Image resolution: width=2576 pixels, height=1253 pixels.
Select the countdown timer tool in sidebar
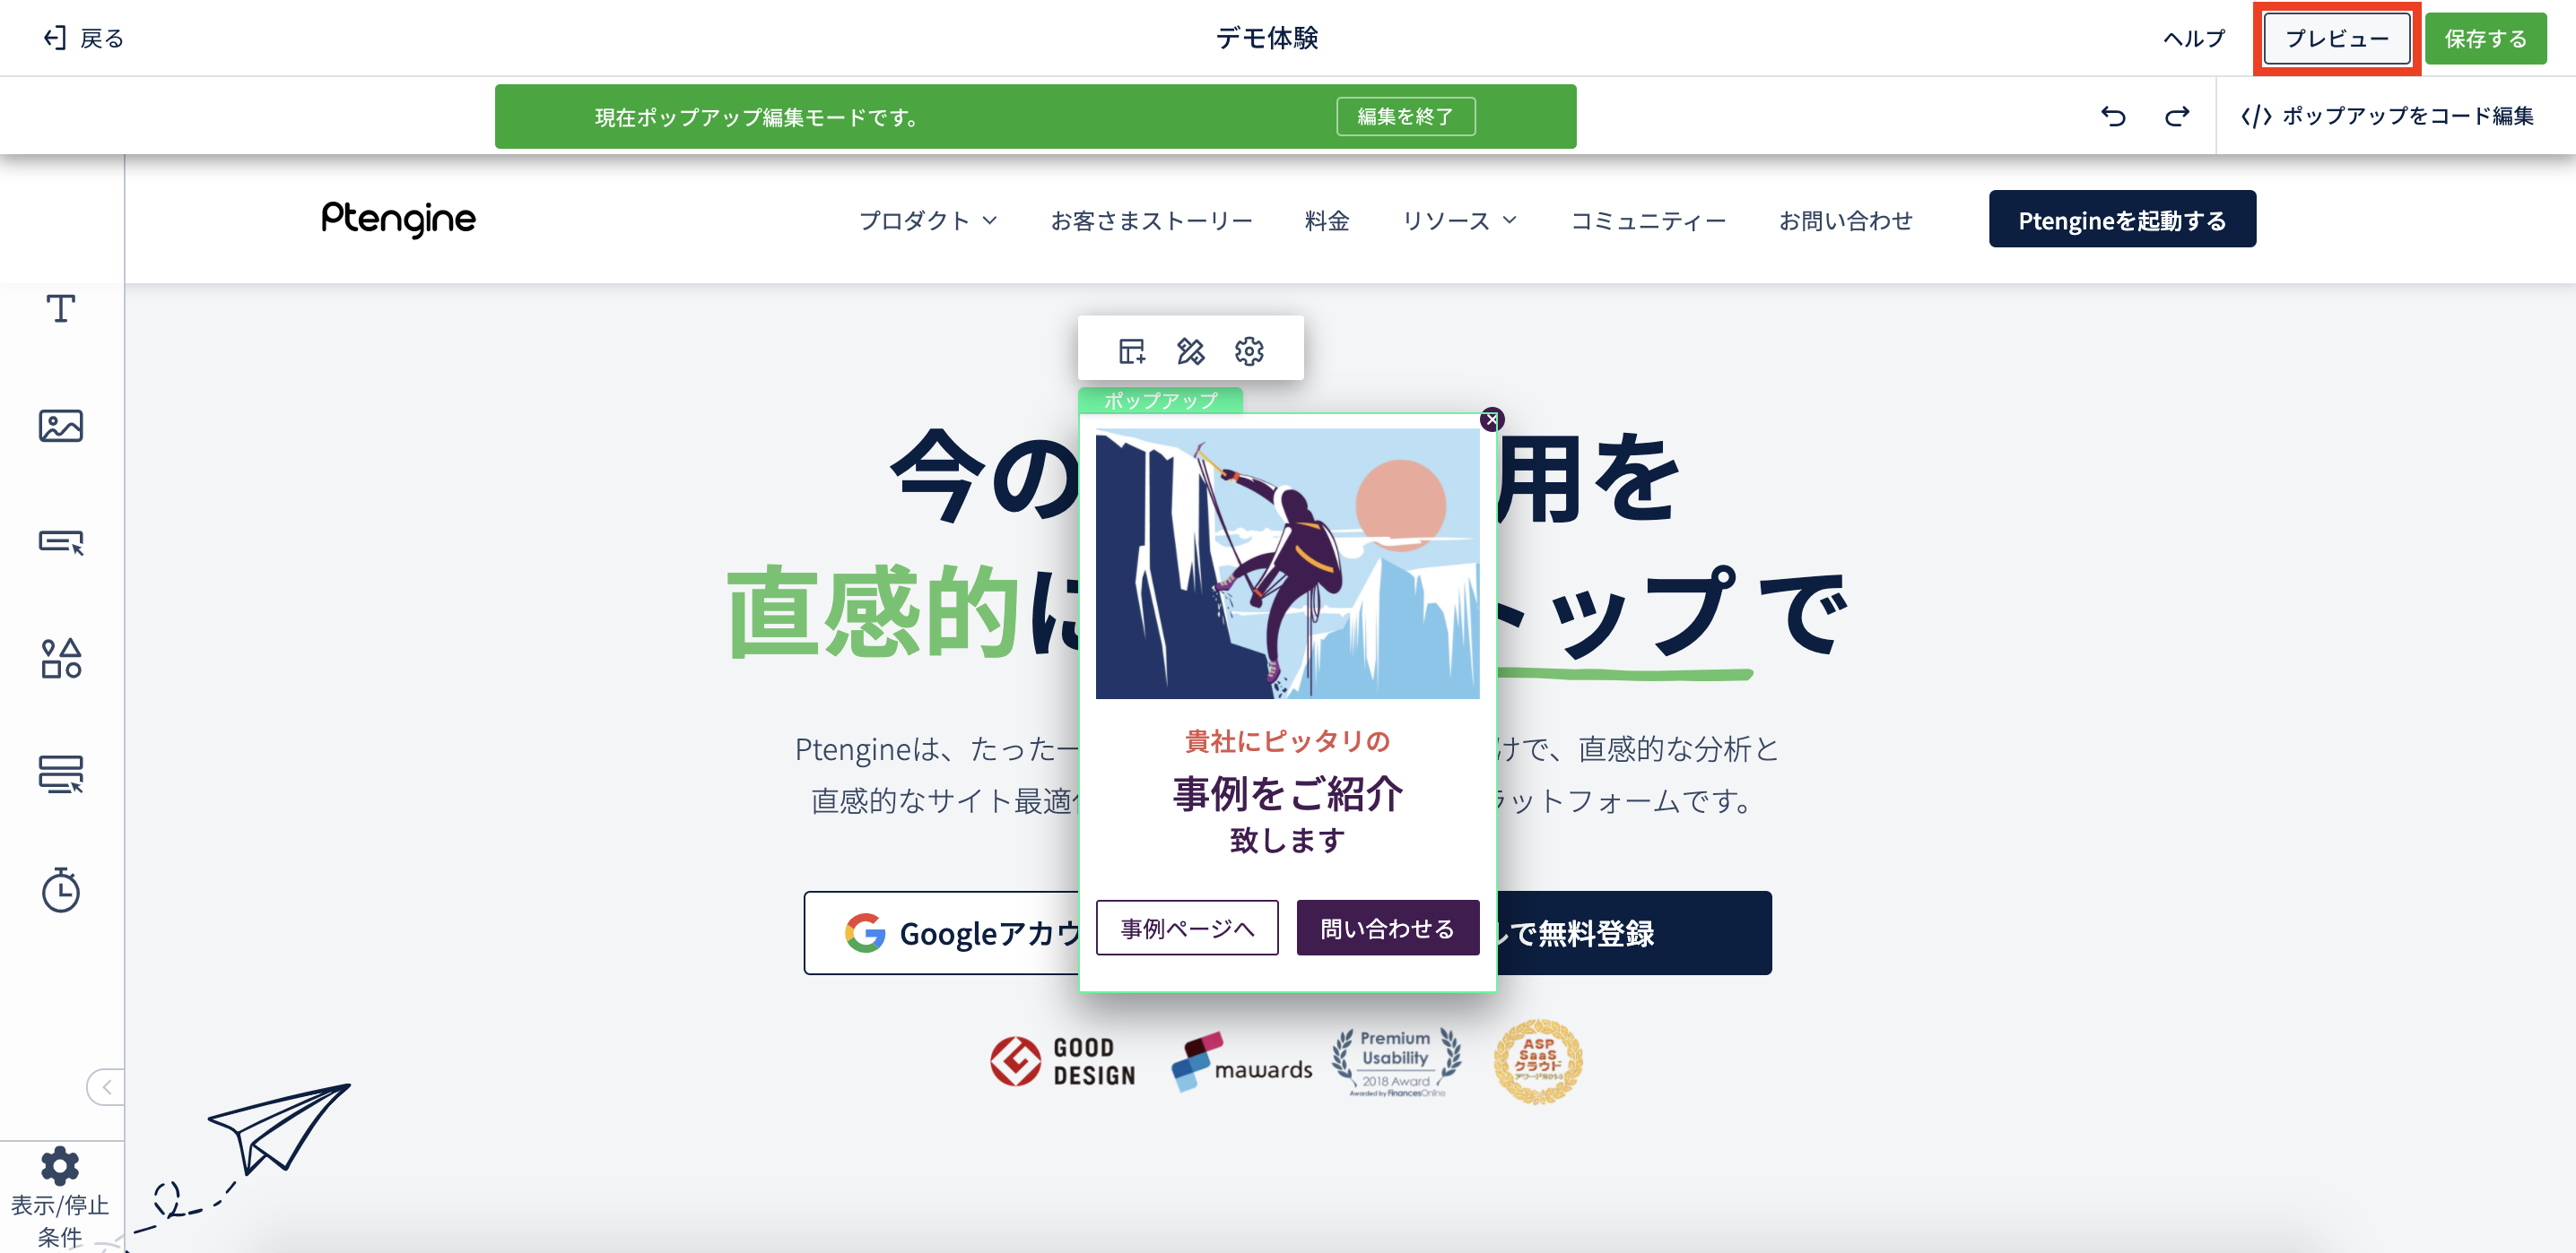coord(60,889)
